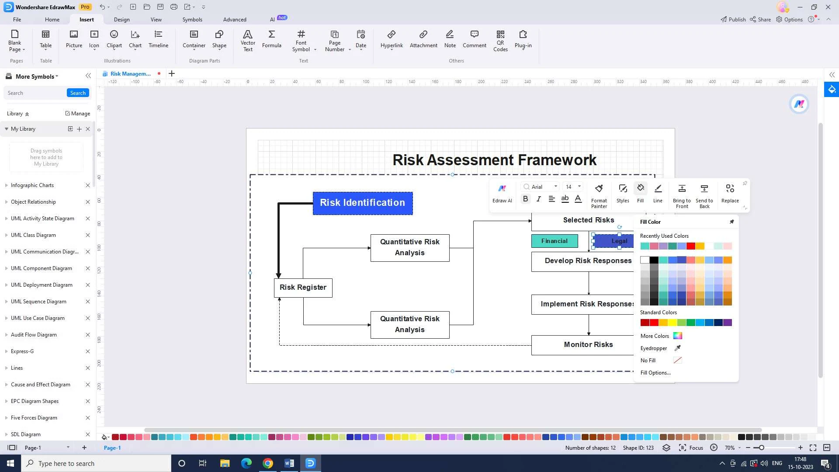Click the Search button in the symbols panel

pyautogui.click(x=78, y=93)
